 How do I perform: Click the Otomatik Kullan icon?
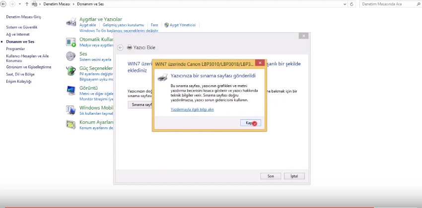click(71, 42)
